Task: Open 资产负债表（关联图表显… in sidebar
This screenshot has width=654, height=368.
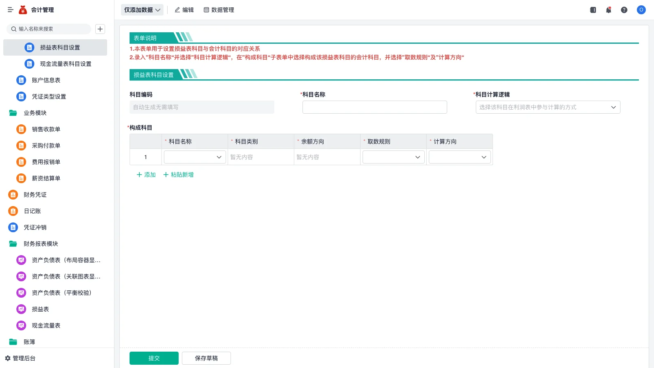Action: coord(55,276)
